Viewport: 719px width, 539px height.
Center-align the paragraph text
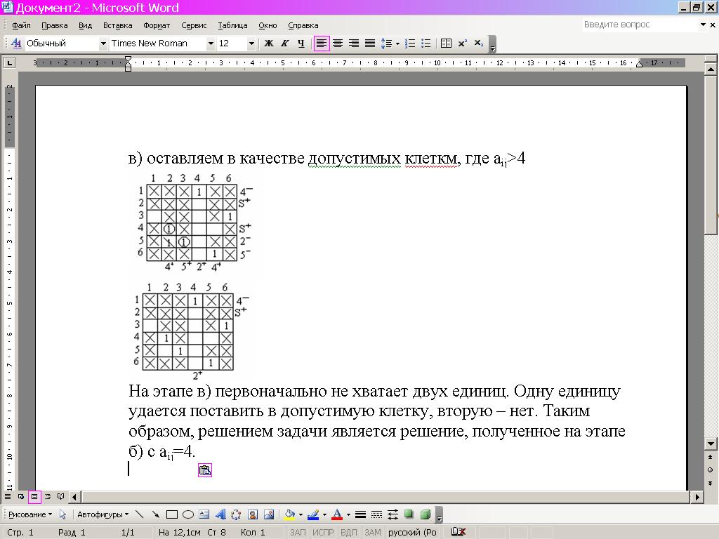coord(338,44)
